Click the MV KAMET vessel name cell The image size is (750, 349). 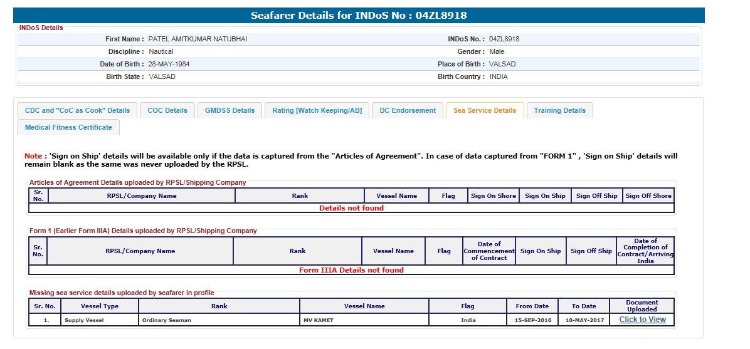click(364, 320)
